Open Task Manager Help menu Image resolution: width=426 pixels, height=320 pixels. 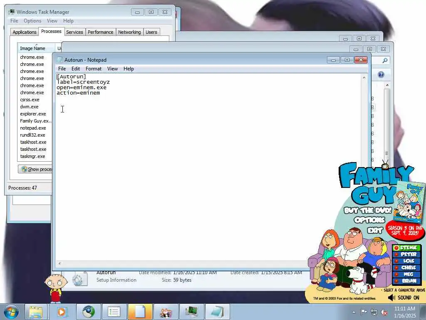[68, 21]
